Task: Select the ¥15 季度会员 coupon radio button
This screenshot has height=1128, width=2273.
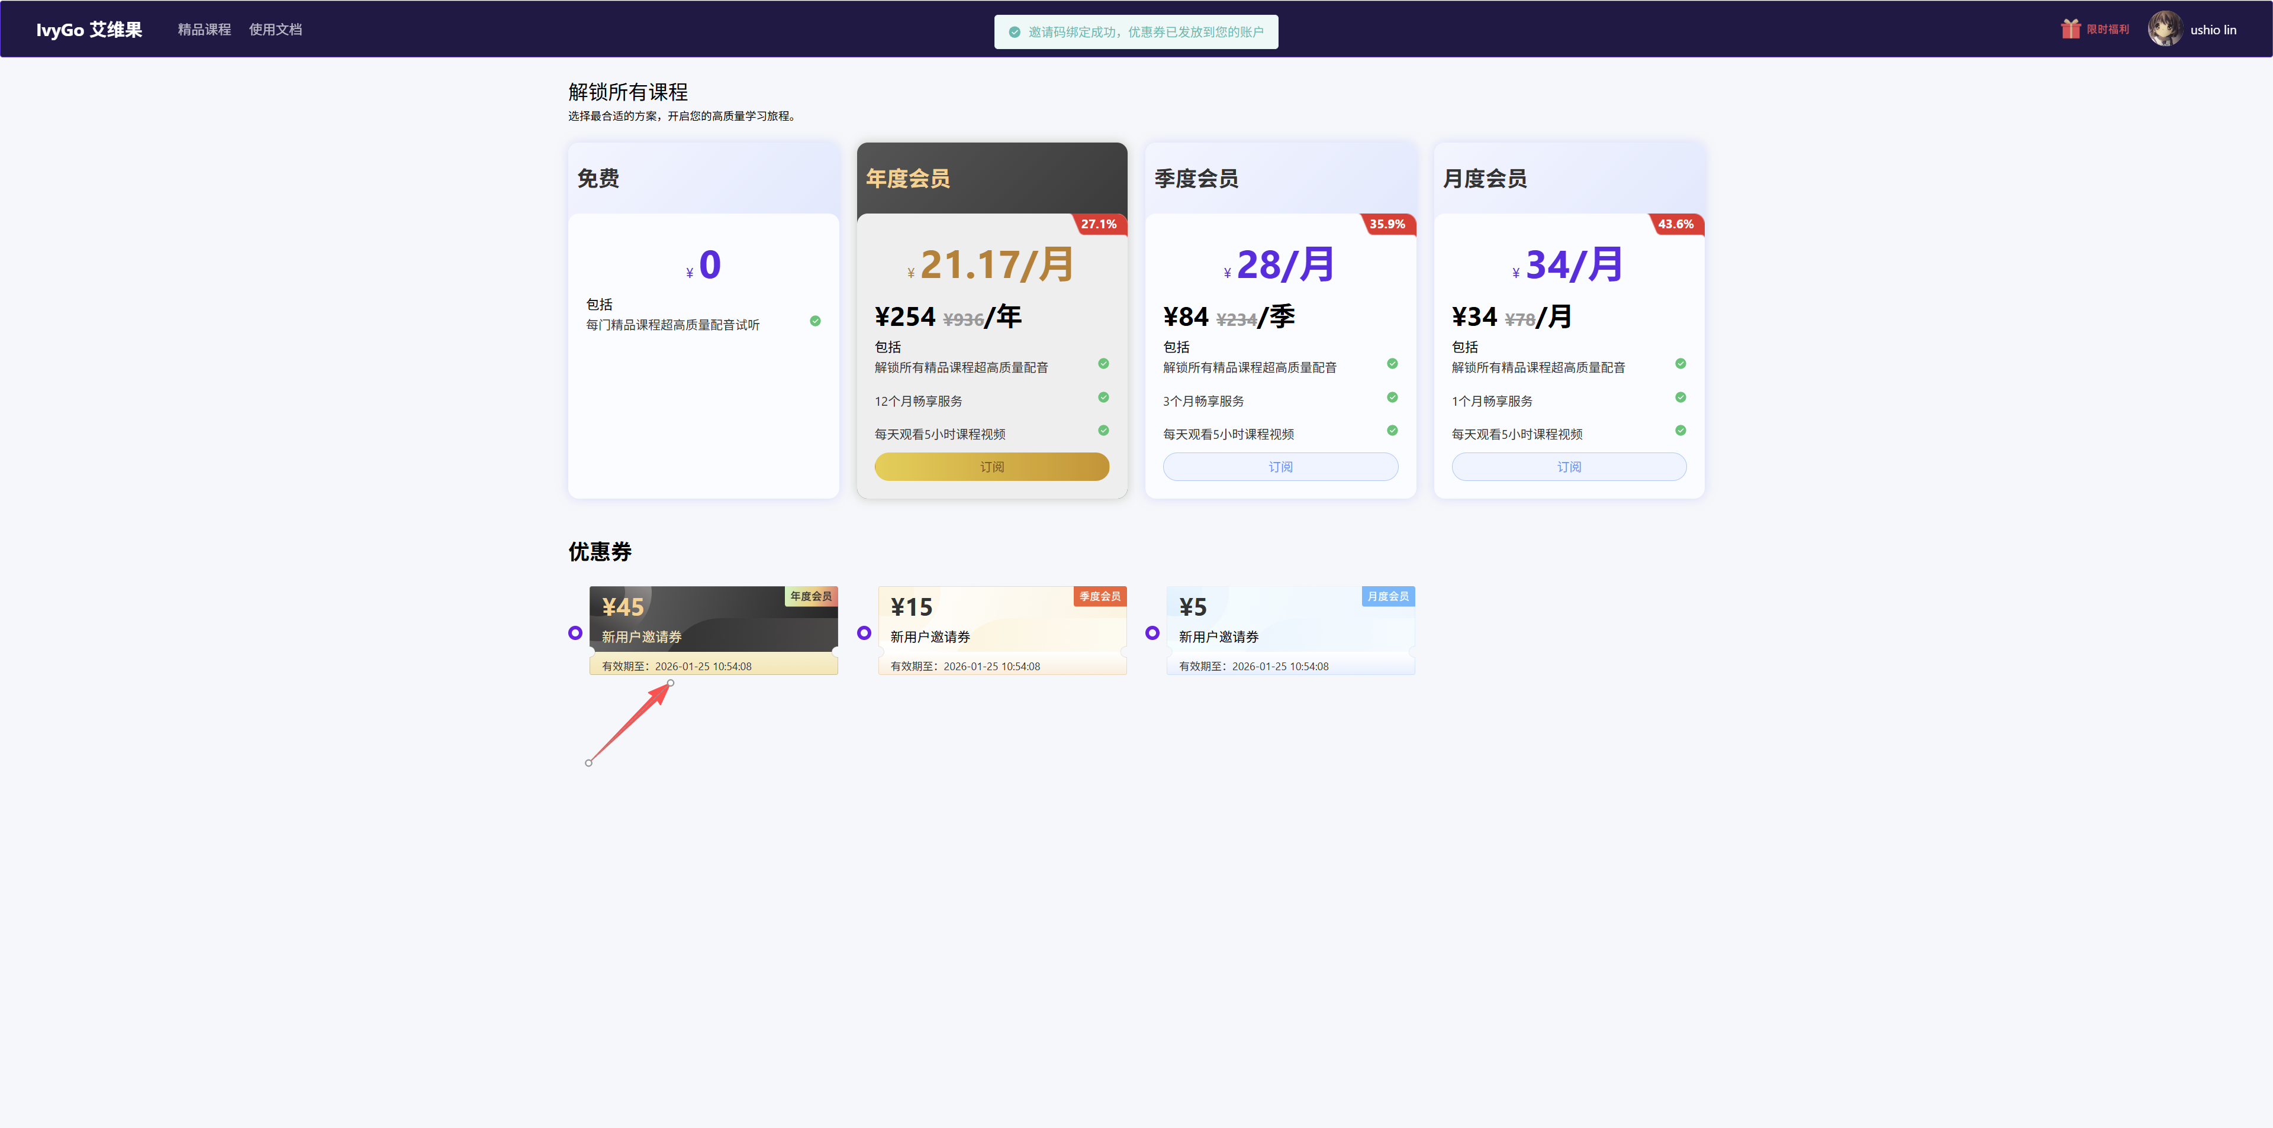Action: click(864, 634)
